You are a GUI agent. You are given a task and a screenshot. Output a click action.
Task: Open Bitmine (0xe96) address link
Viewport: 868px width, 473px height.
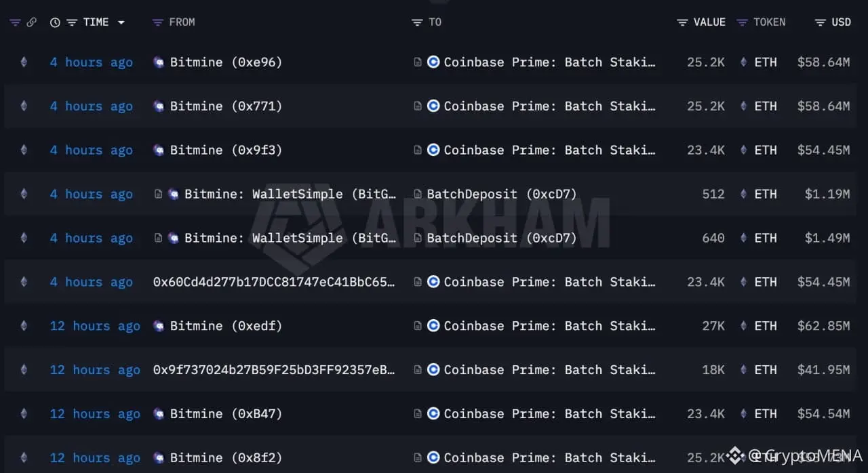226,62
